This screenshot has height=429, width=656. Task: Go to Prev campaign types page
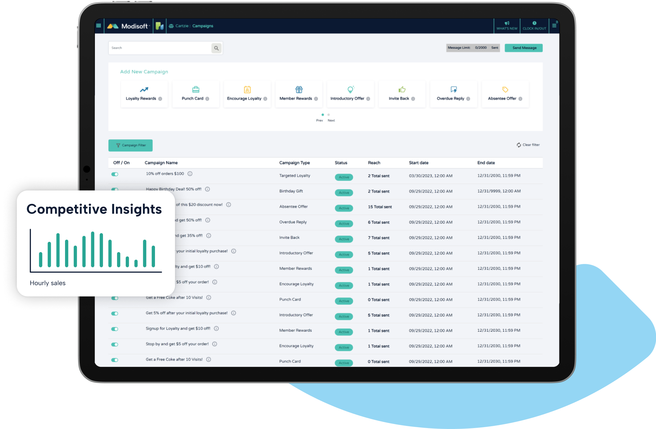point(319,120)
